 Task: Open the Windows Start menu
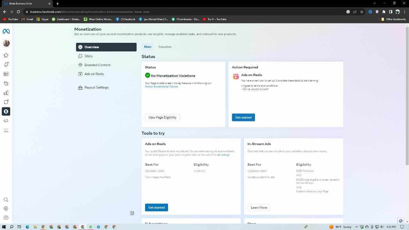pyautogui.click(x=4, y=227)
